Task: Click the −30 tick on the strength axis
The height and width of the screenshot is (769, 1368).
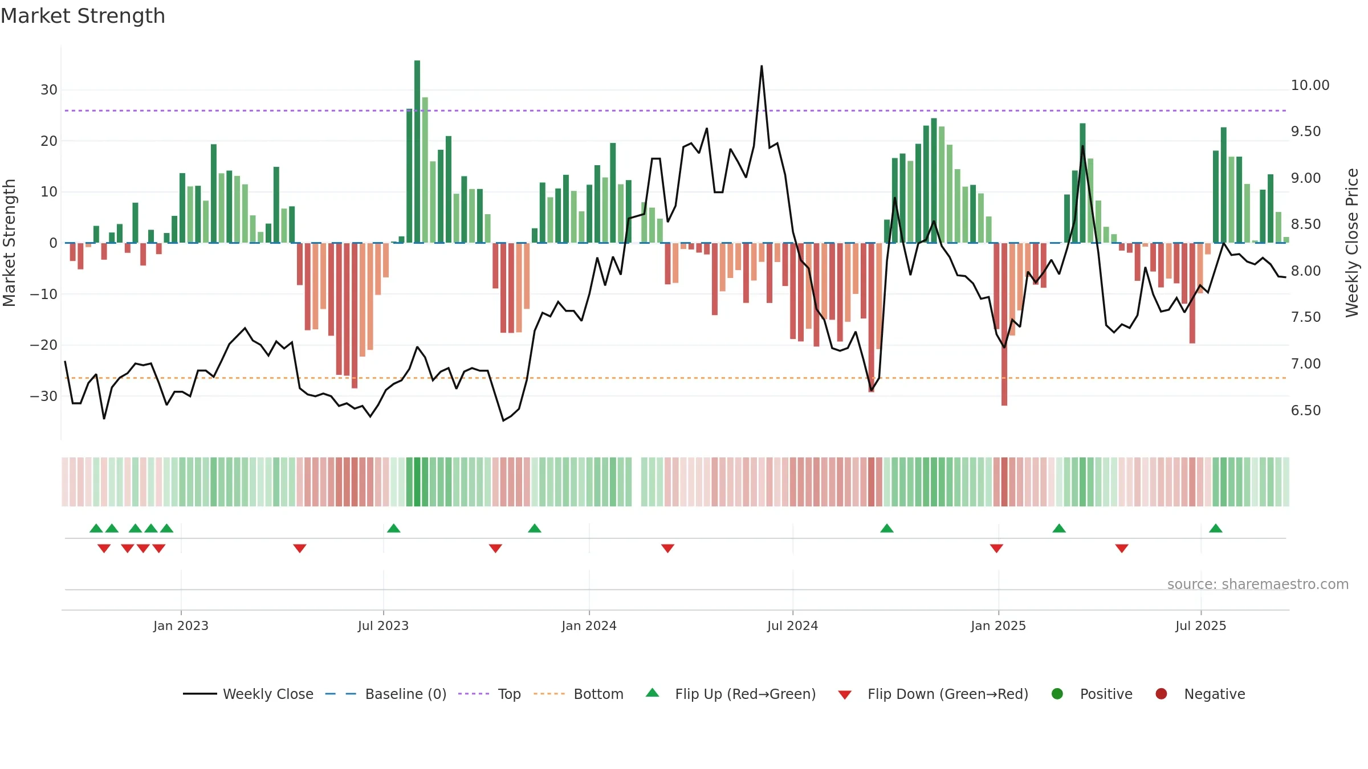Action: 44,396
